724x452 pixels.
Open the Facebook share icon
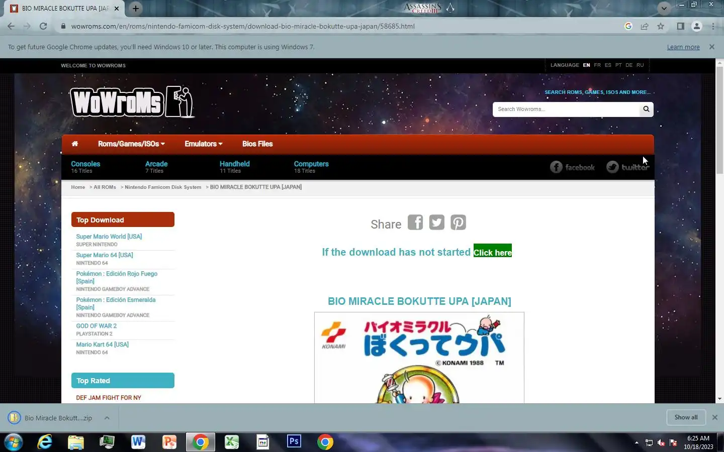pos(415,222)
